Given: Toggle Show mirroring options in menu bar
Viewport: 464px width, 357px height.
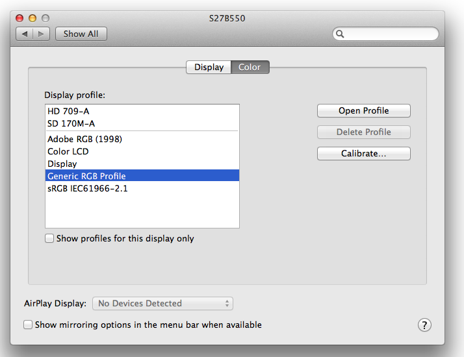Looking at the screenshot, I should tap(28, 325).
